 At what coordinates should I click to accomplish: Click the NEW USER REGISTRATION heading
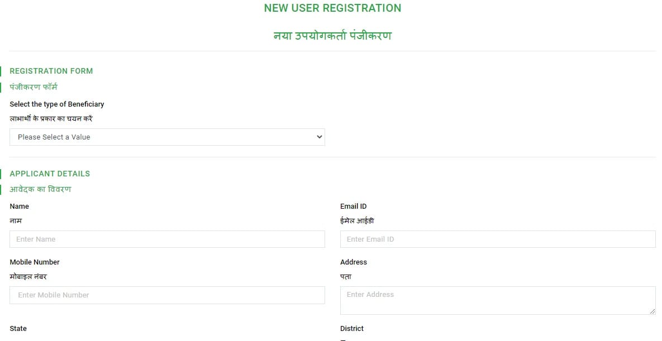tap(332, 8)
